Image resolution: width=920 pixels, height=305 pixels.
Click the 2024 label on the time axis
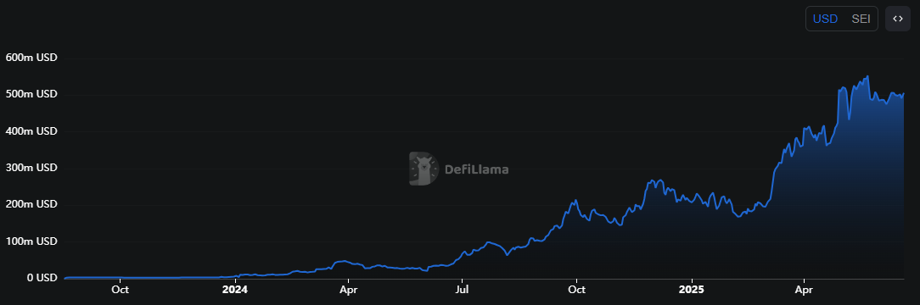pos(235,289)
